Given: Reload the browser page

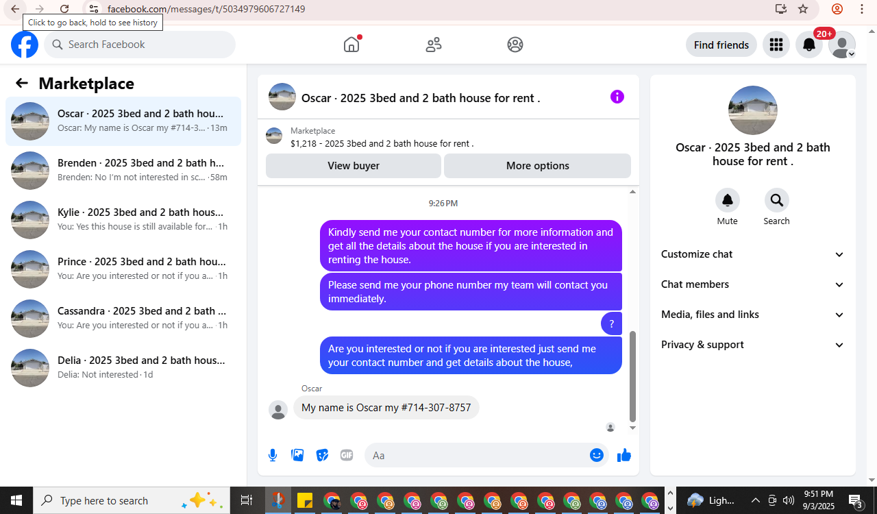Looking at the screenshot, I should [x=64, y=9].
